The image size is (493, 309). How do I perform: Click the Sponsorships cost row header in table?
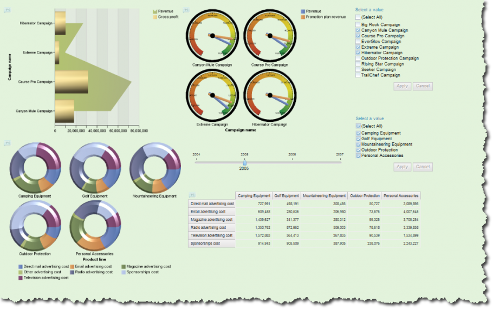pyautogui.click(x=212, y=244)
